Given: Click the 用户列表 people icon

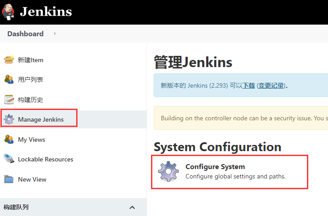Looking at the screenshot, I should (x=9, y=80).
